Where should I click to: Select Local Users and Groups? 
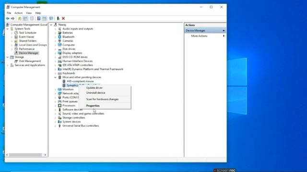(x=33, y=45)
